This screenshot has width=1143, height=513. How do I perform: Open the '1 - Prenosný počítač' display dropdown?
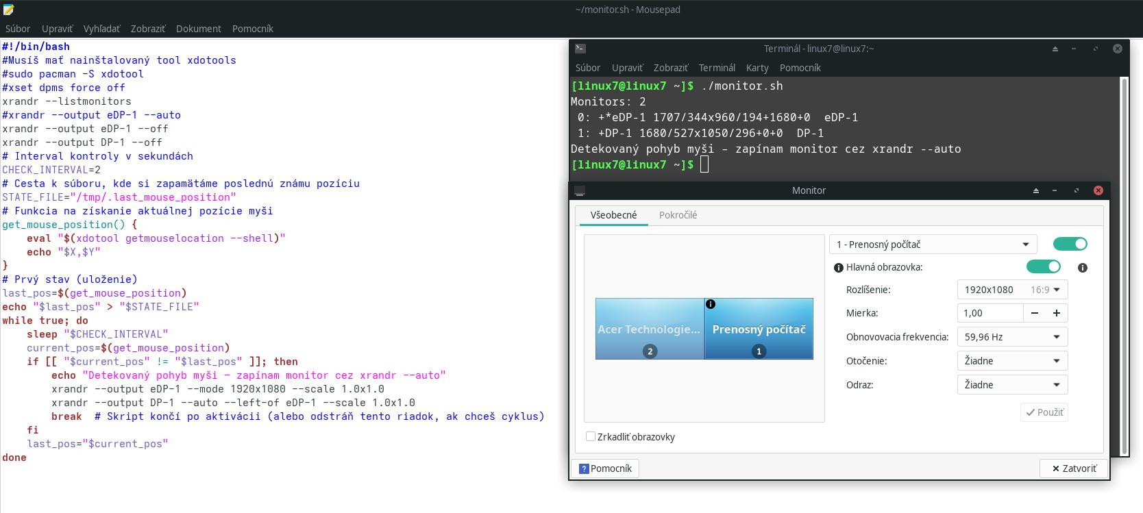933,245
